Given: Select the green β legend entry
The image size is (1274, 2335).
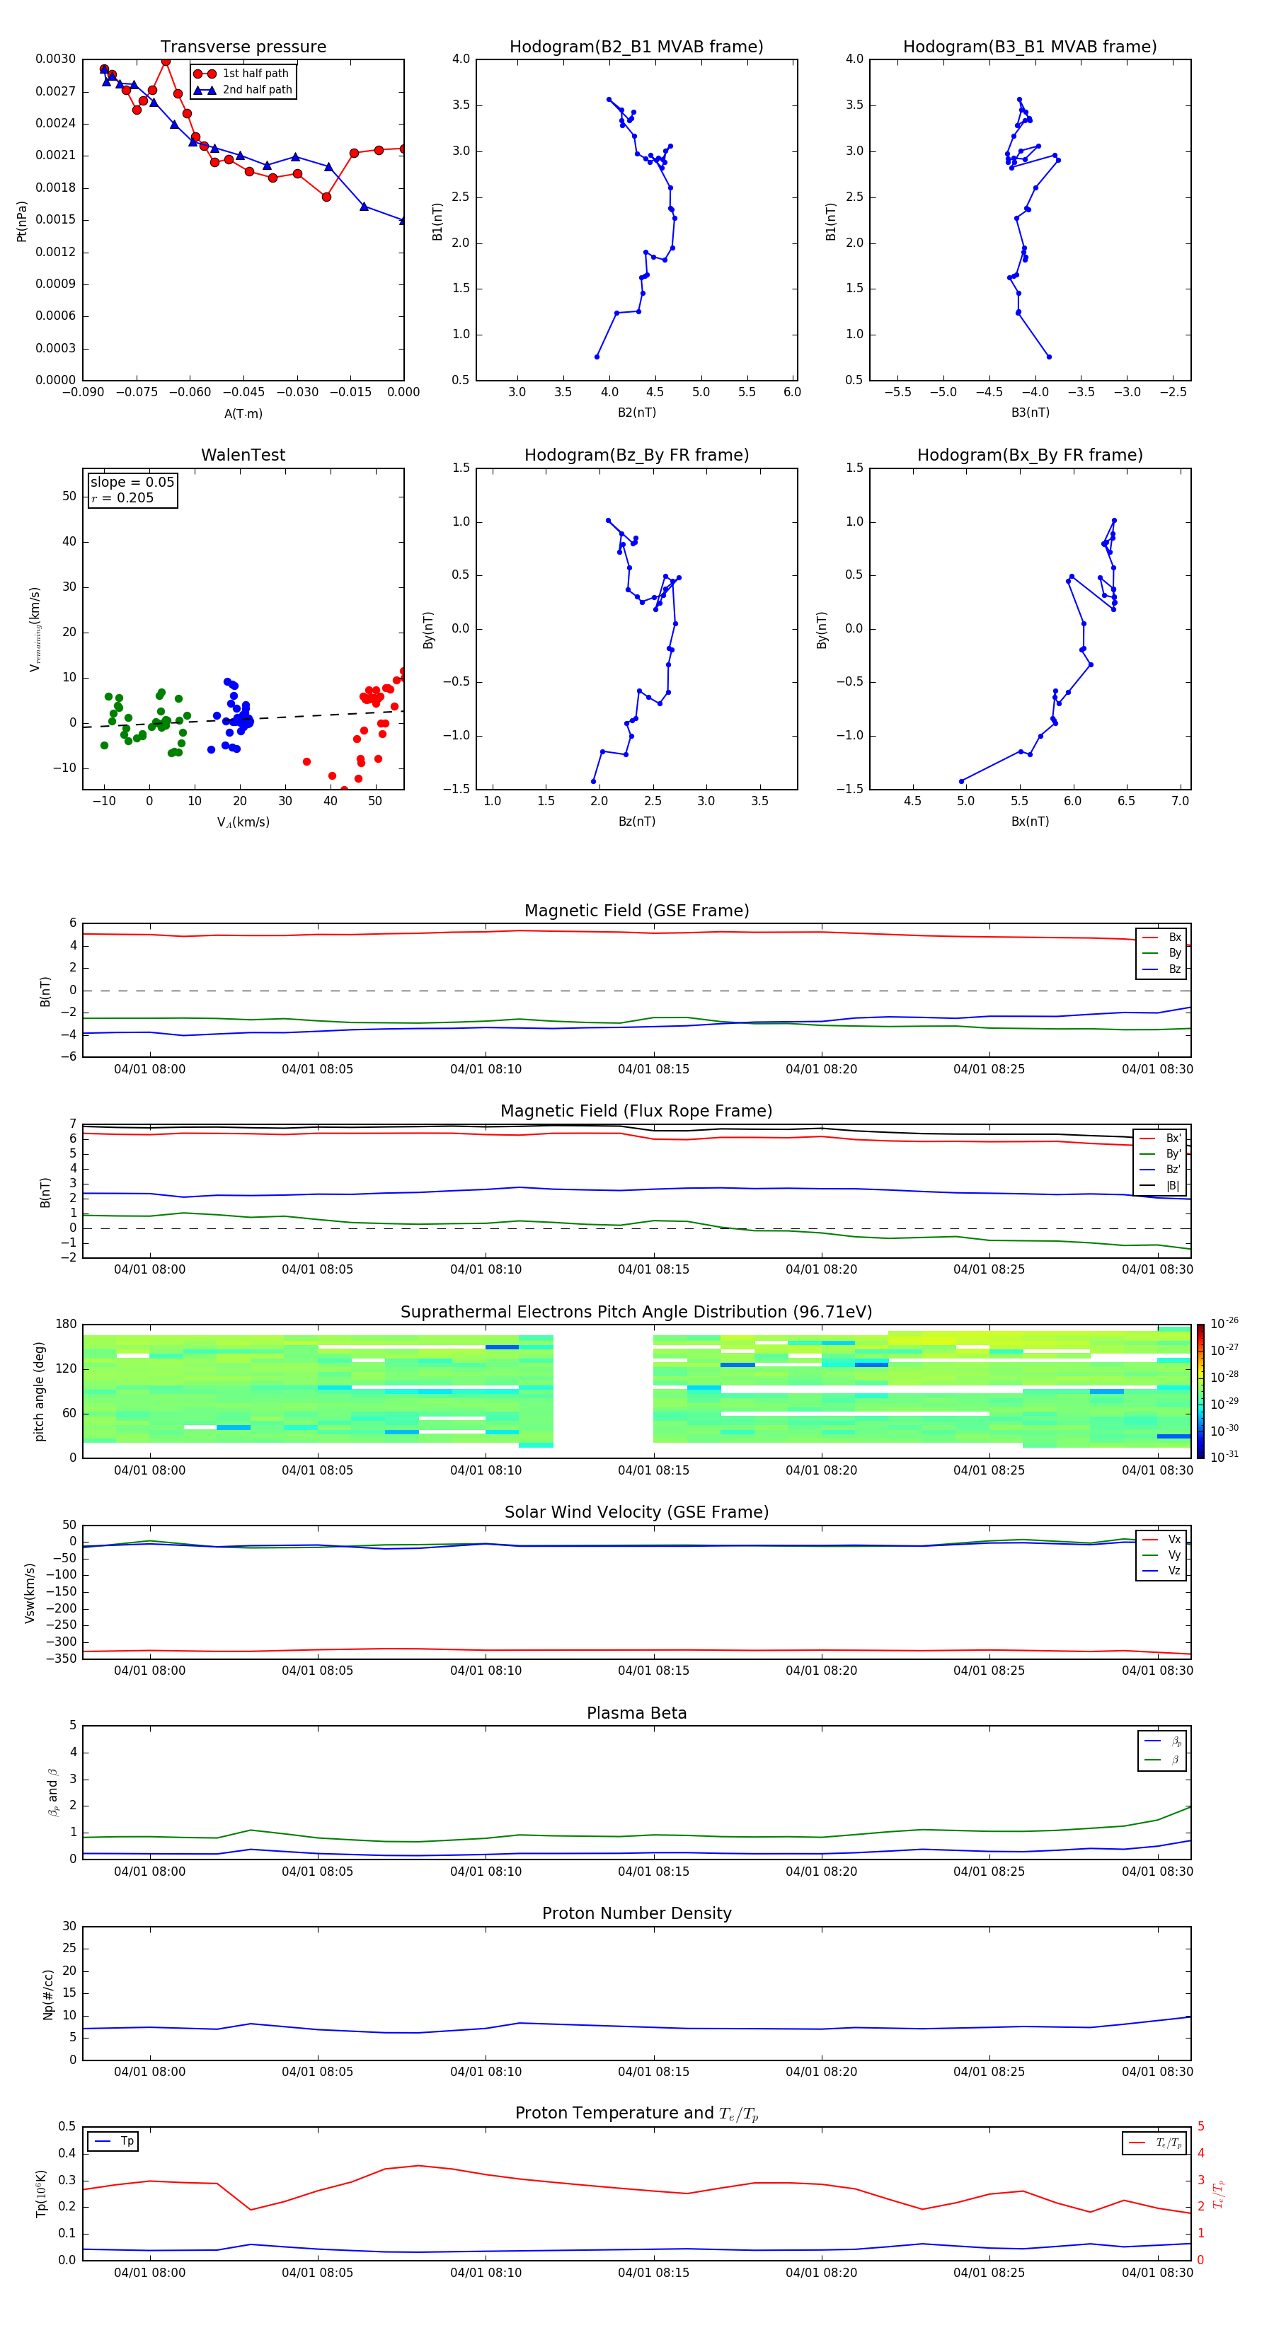Looking at the screenshot, I should (x=1162, y=1760).
